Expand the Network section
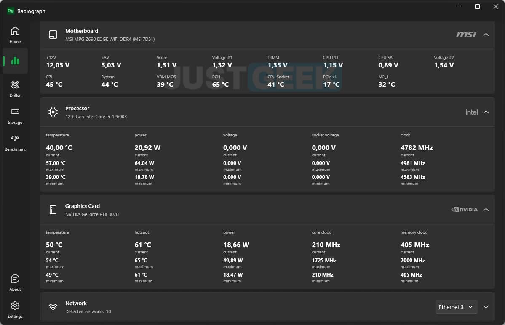The image size is (505, 325). click(486, 307)
